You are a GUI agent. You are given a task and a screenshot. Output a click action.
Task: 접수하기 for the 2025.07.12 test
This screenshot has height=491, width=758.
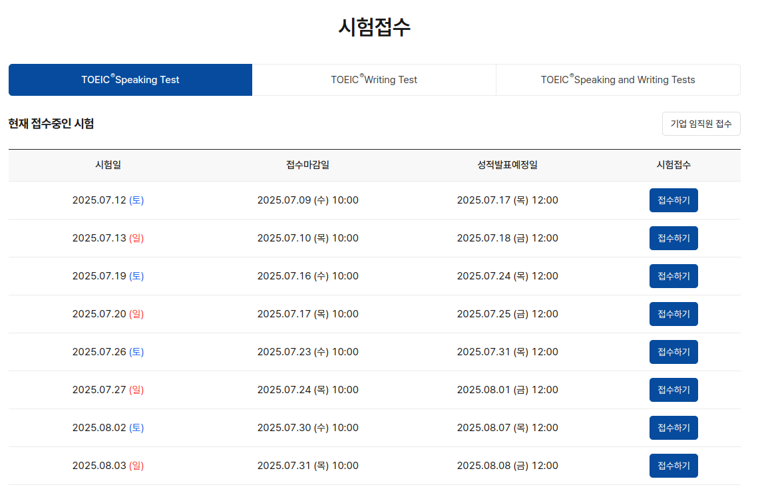click(673, 200)
